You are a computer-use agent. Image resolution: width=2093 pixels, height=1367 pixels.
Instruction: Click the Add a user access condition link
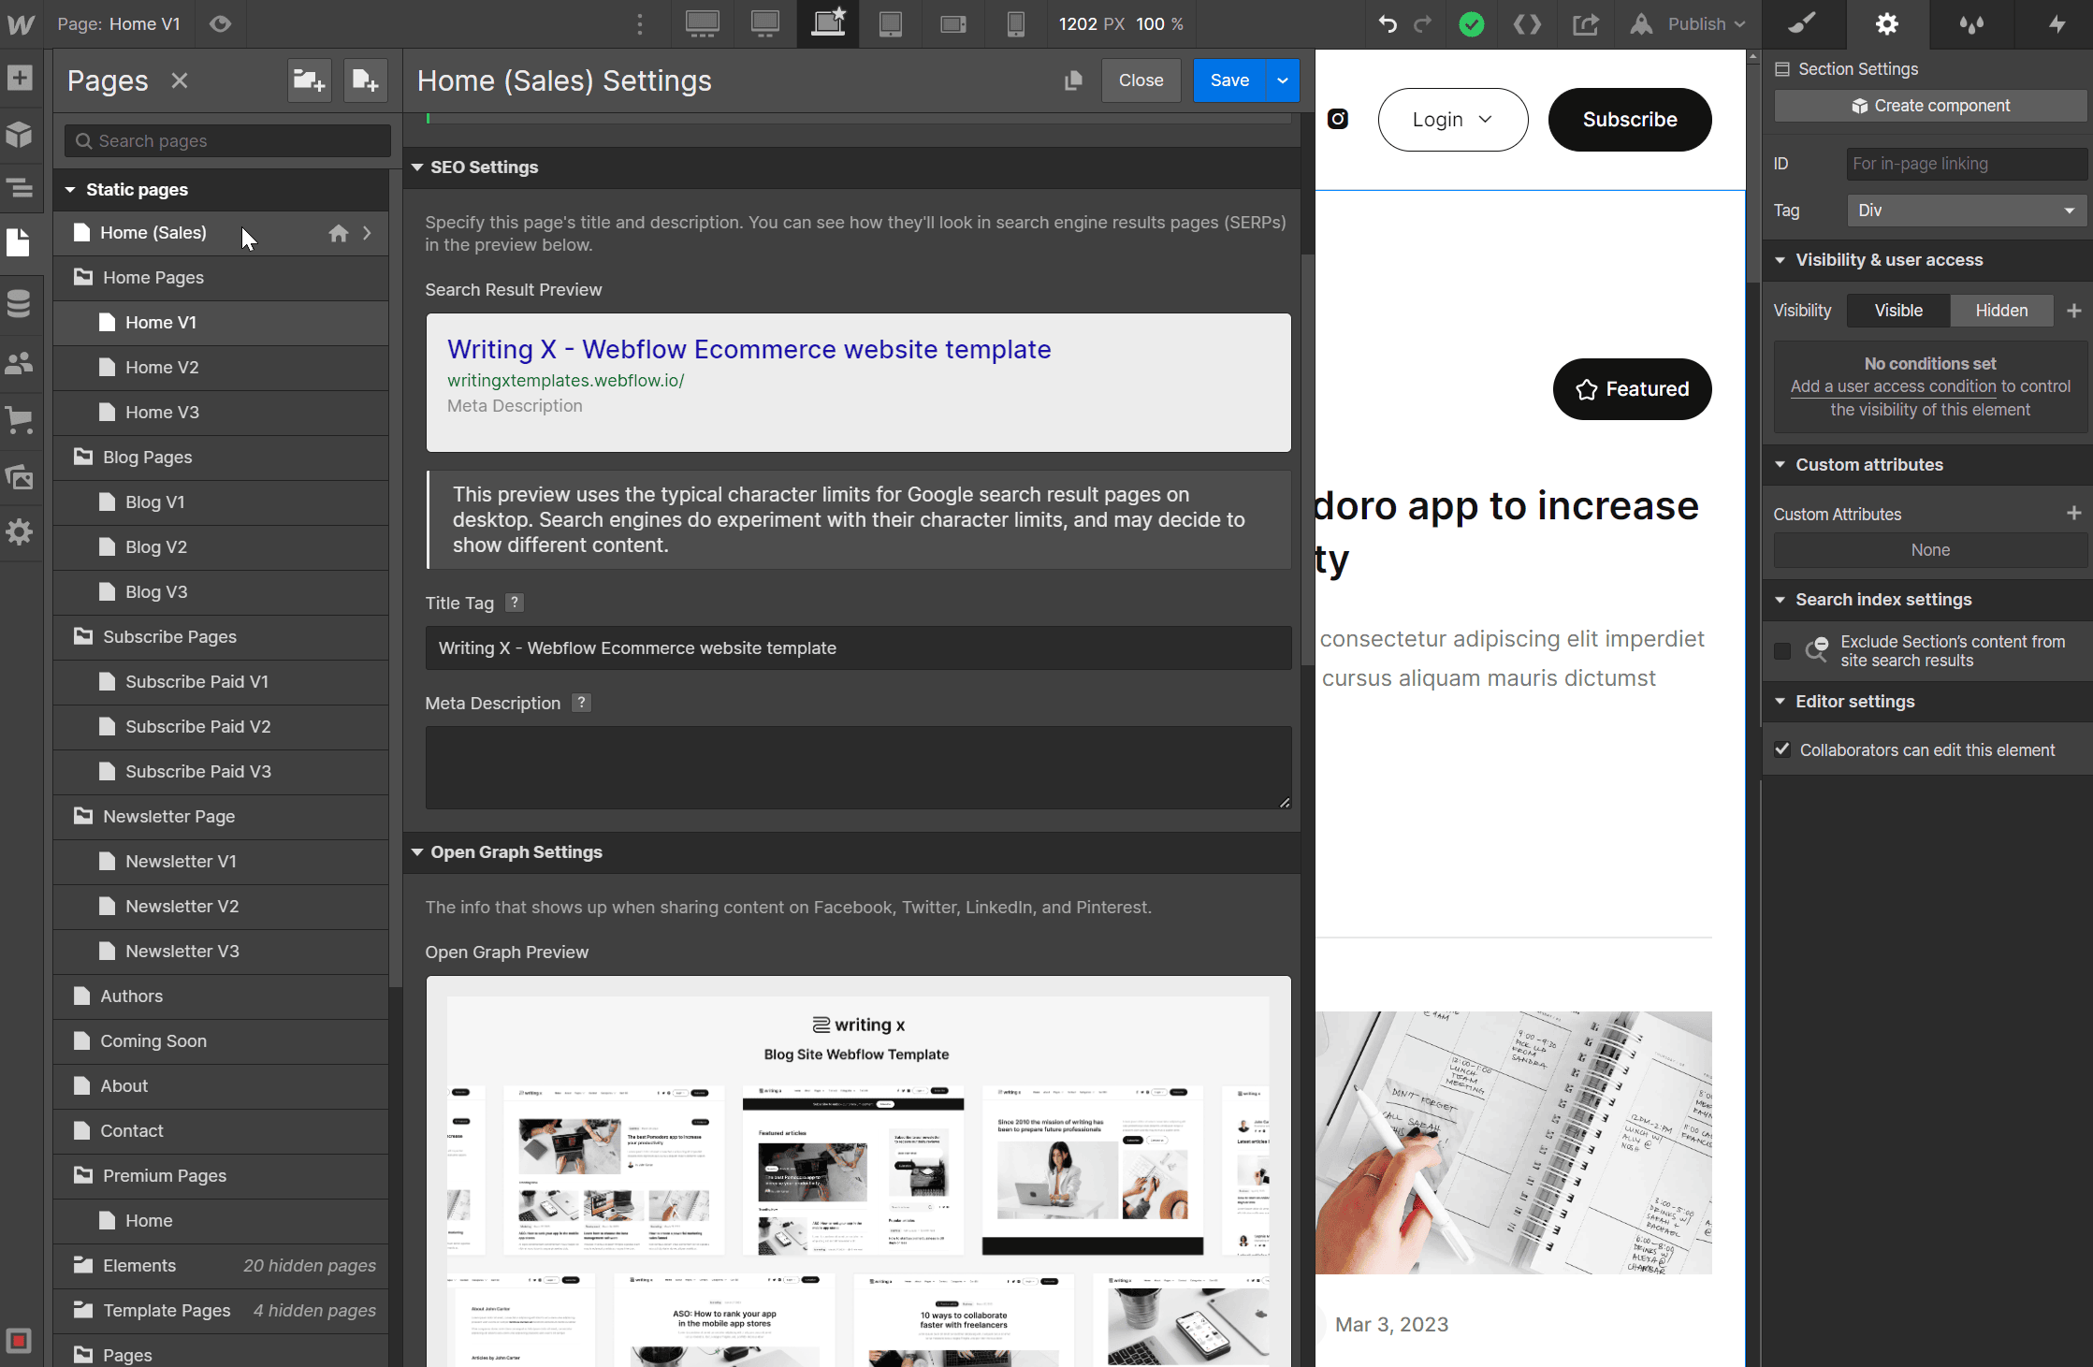(x=1892, y=386)
